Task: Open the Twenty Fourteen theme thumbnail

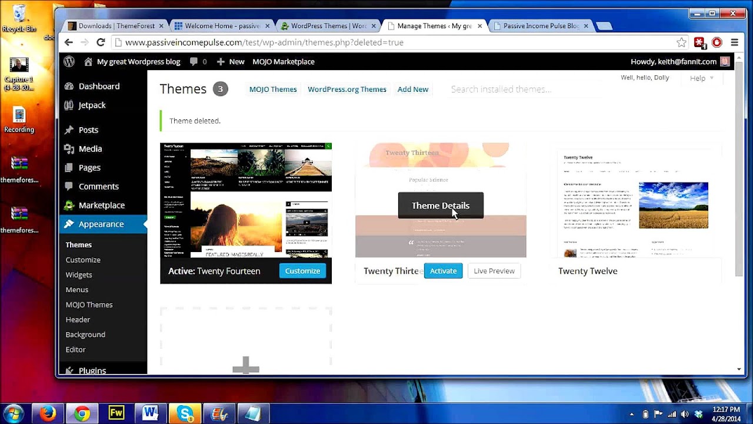Action: pyautogui.click(x=246, y=200)
